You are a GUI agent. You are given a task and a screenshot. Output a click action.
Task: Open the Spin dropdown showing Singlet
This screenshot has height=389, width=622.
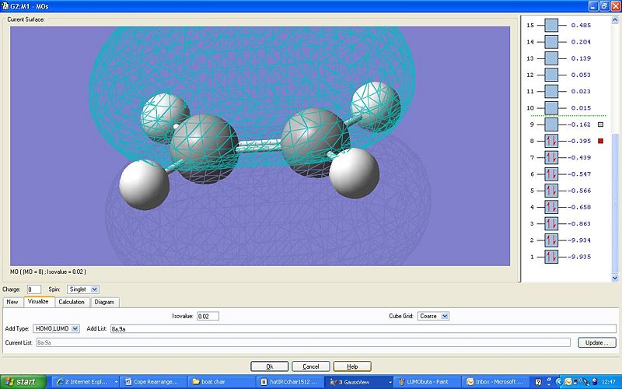pyautogui.click(x=83, y=289)
